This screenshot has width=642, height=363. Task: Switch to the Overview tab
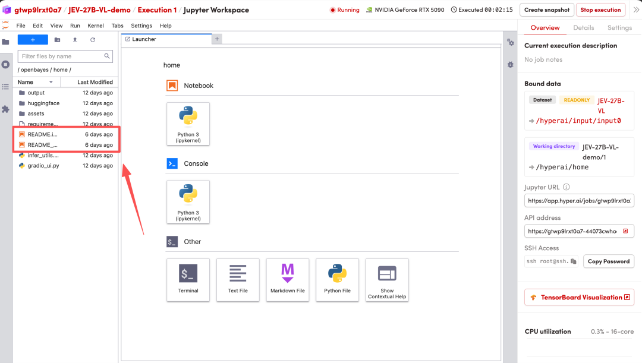click(x=545, y=27)
